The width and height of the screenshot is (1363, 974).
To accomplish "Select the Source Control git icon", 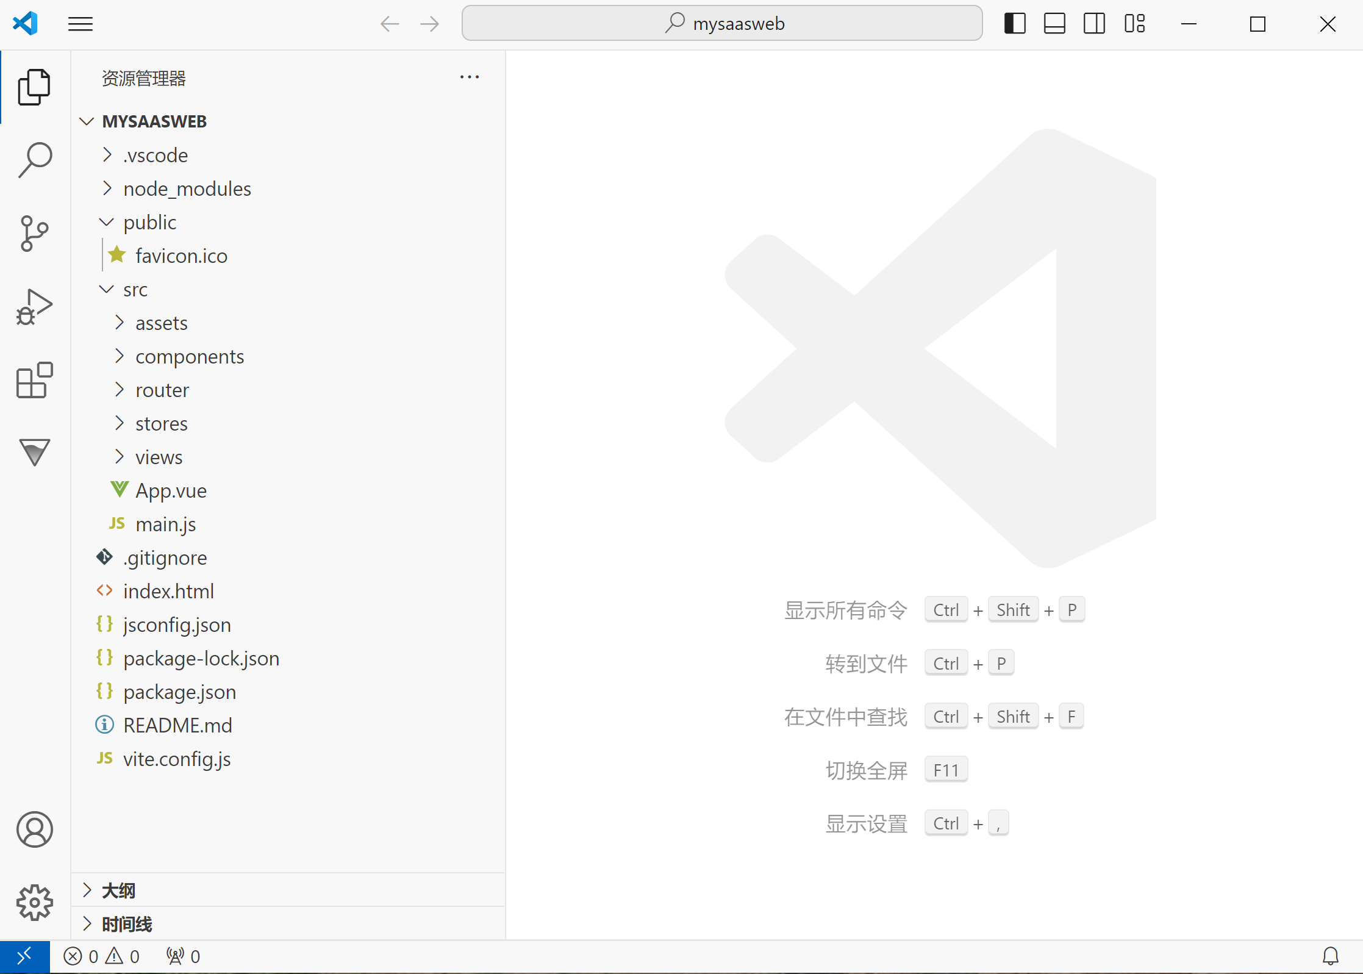I will point(35,231).
